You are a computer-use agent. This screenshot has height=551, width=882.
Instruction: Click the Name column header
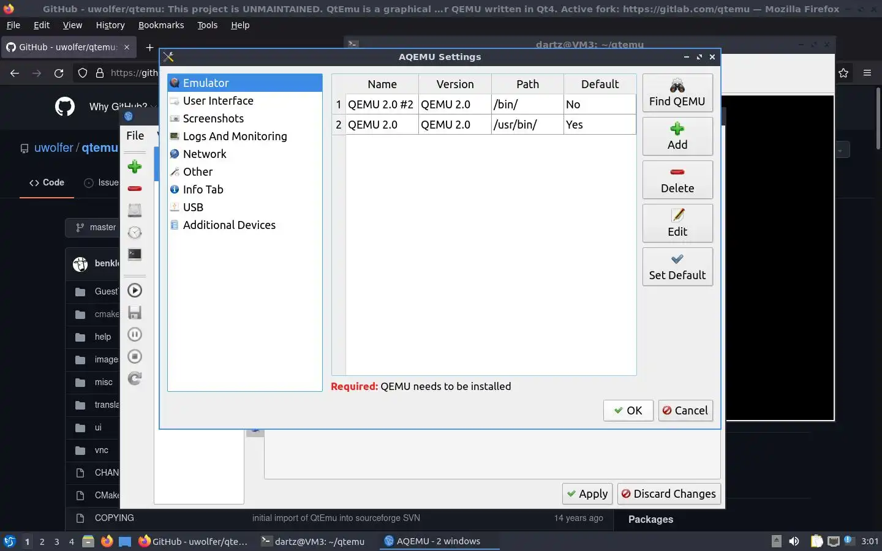coord(382,84)
